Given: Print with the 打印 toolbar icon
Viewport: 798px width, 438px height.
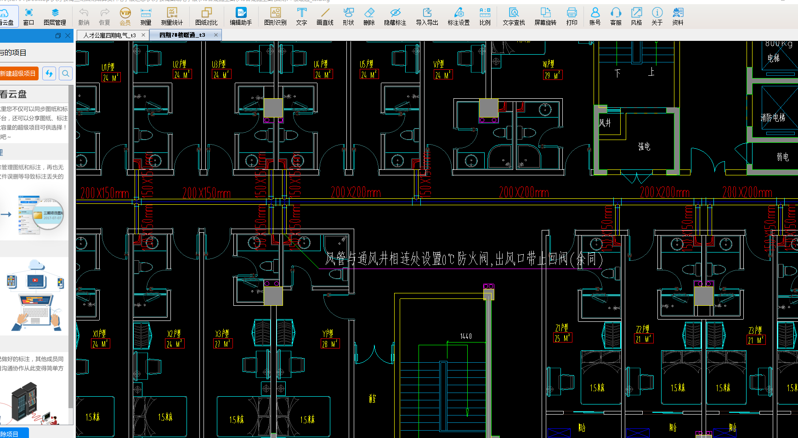Looking at the screenshot, I should pyautogui.click(x=572, y=16).
